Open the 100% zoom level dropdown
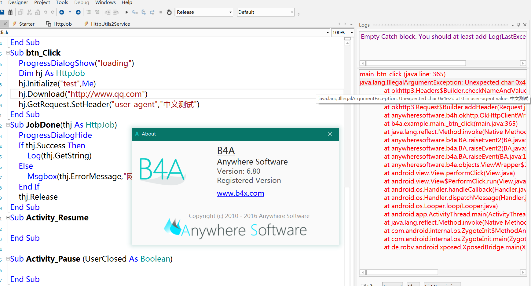The width and height of the screenshot is (531, 286). point(352,32)
